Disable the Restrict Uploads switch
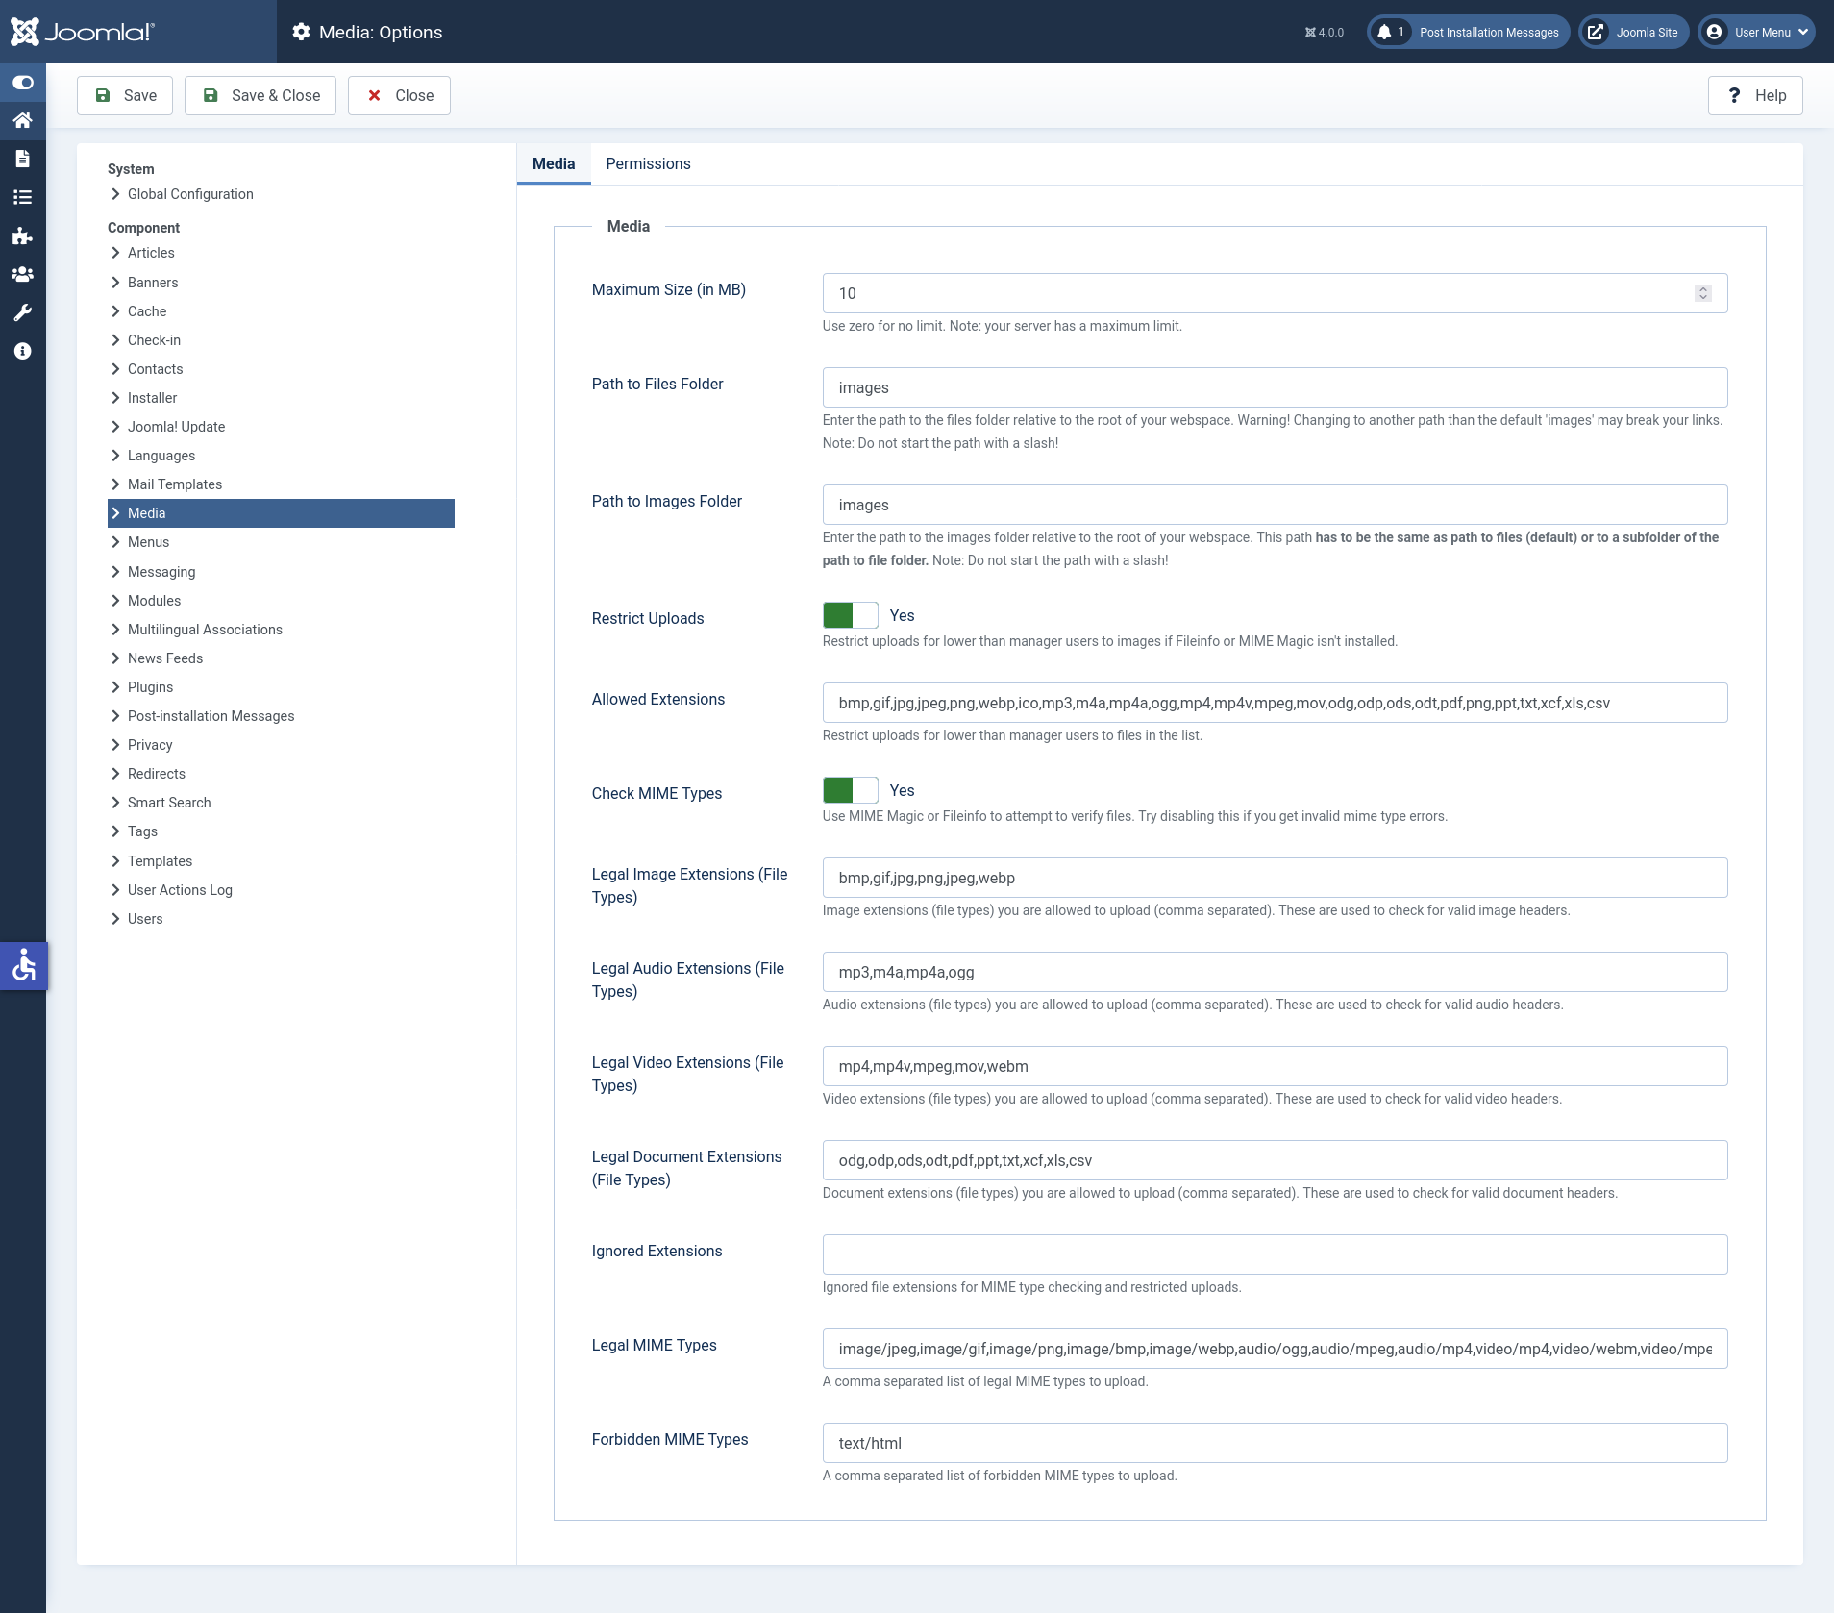Image resolution: width=1834 pixels, height=1613 pixels. (850, 615)
